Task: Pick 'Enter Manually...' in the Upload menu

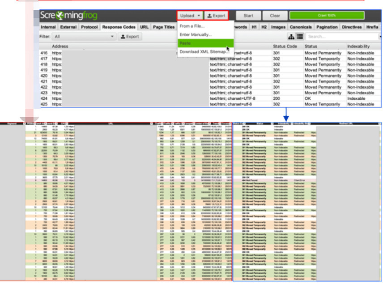Action: [195, 34]
